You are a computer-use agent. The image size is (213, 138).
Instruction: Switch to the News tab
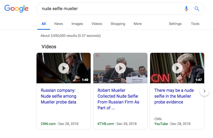(x=59, y=24)
